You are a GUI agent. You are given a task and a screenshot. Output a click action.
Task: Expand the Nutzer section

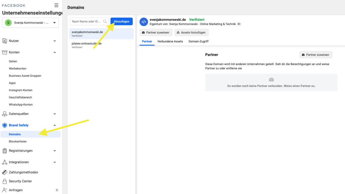tap(55, 41)
